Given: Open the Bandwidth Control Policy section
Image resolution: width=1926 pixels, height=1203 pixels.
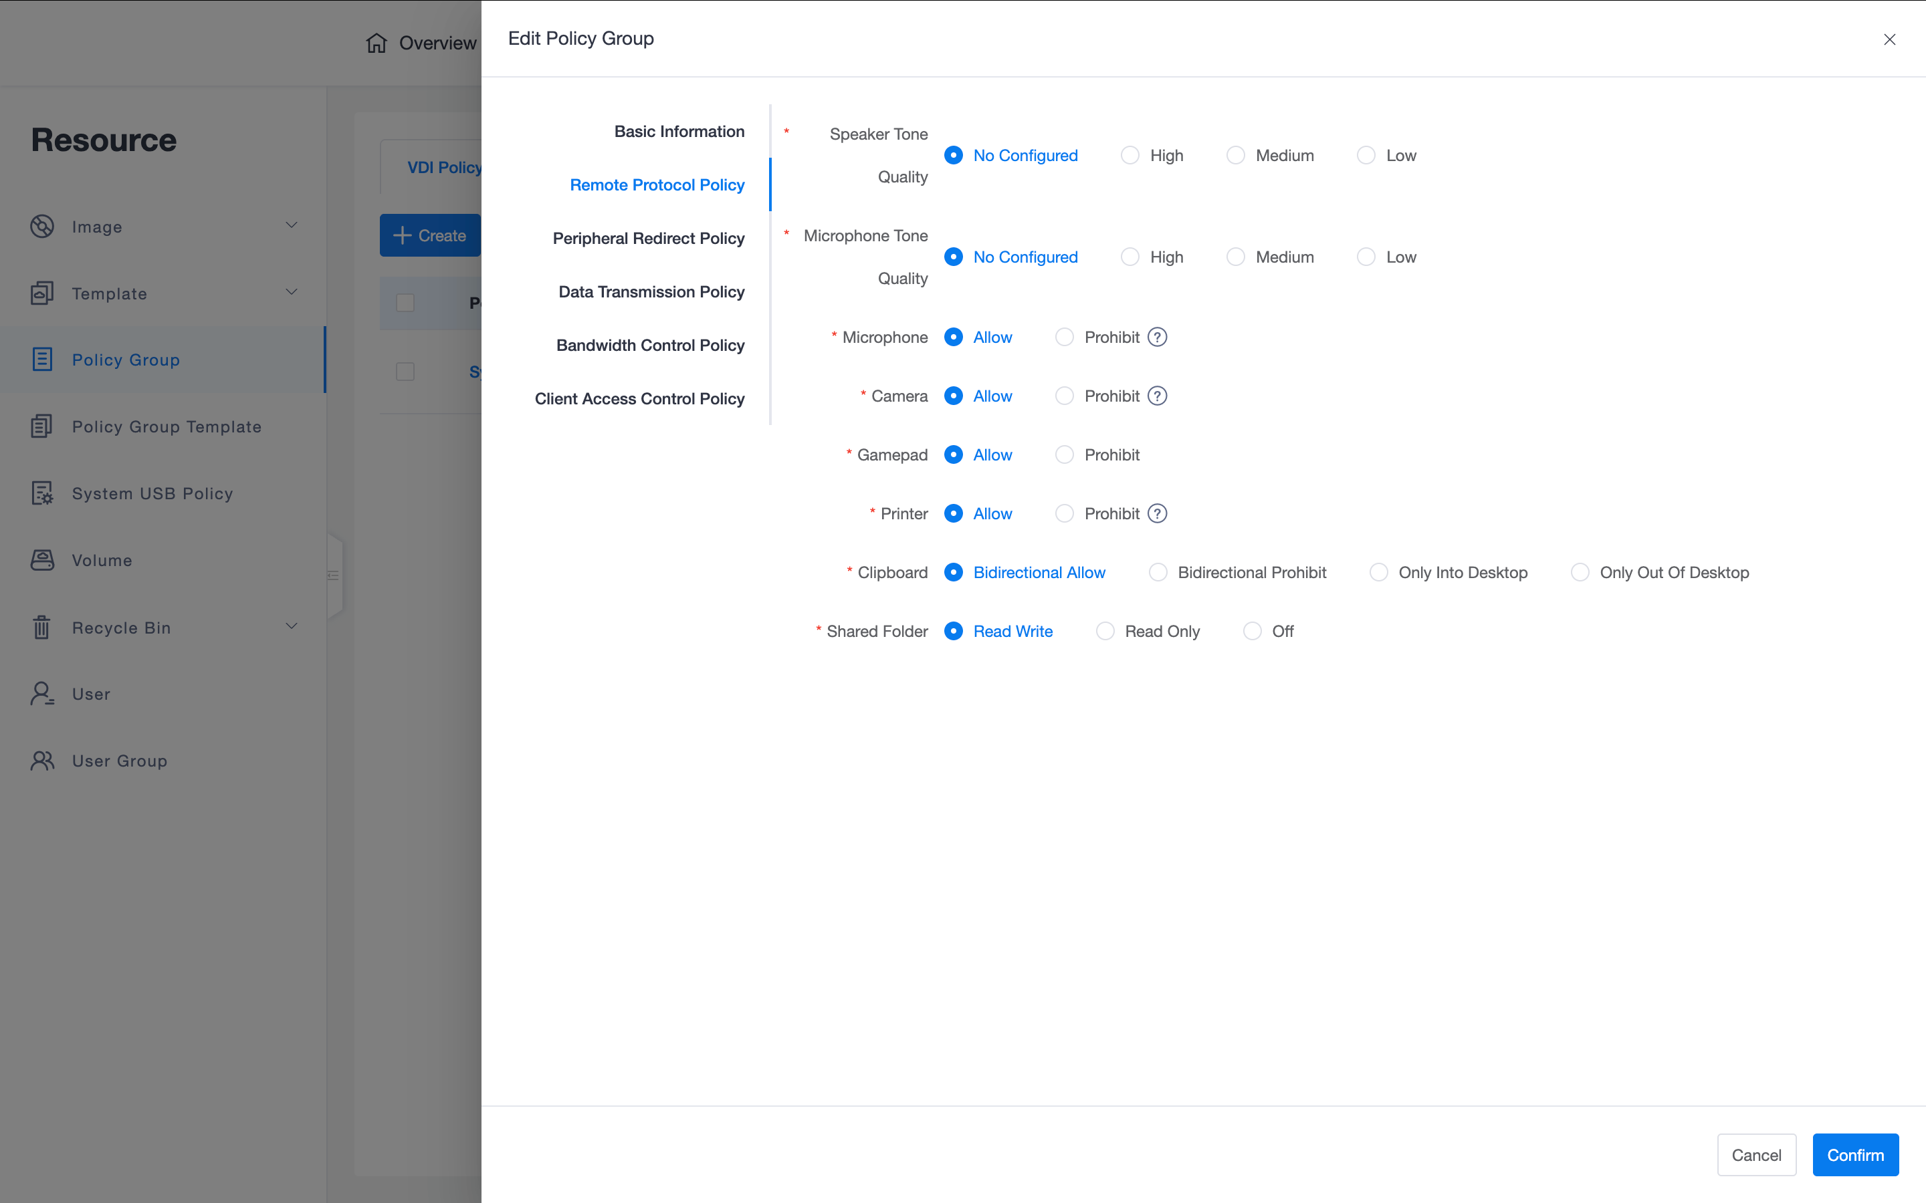Looking at the screenshot, I should coord(649,346).
